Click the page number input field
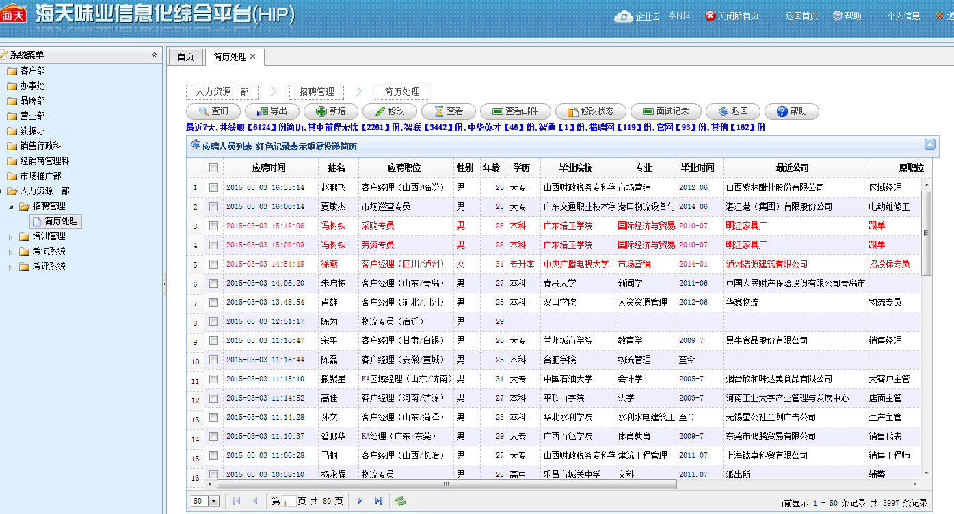Image resolution: width=954 pixels, height=514 pixels. pyautogui.click(x=289, y=501)
